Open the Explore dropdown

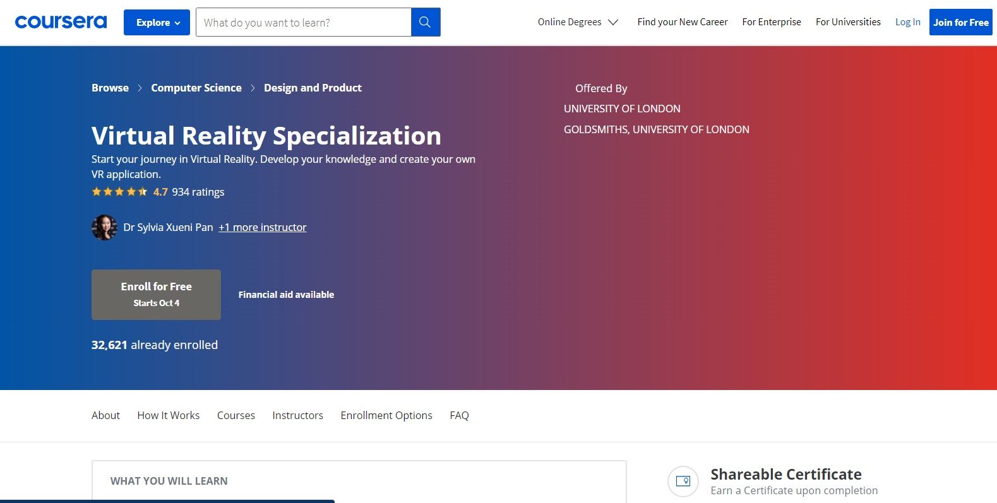tap(157, 22)
